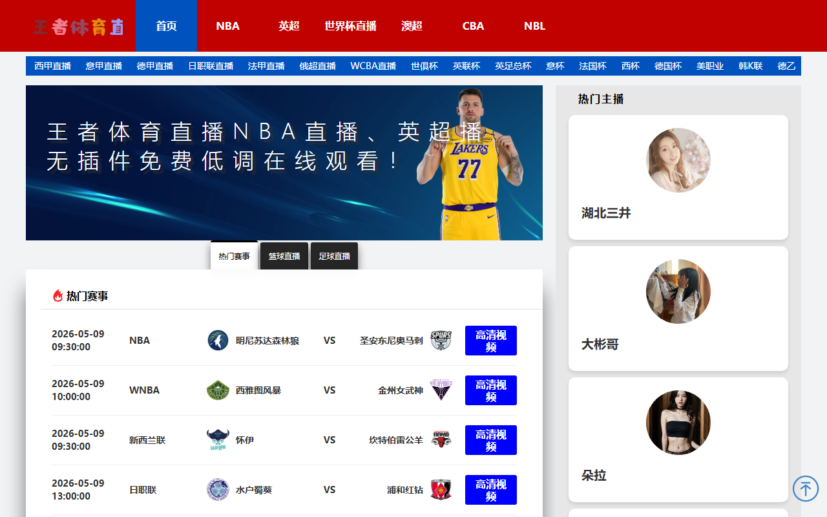
Task: Open 湖北三井 streamer avatar
Action: coord(678,160)
